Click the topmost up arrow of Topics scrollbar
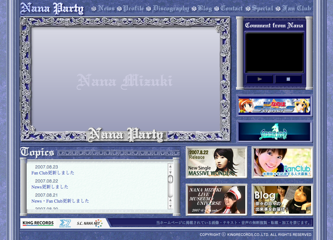Screen dimensions: 333x240 (170, 167)
